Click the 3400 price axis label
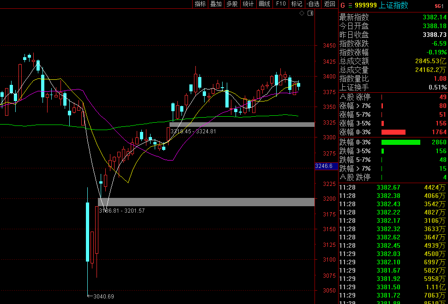This screenshot has width=448, height=304. 329,77
